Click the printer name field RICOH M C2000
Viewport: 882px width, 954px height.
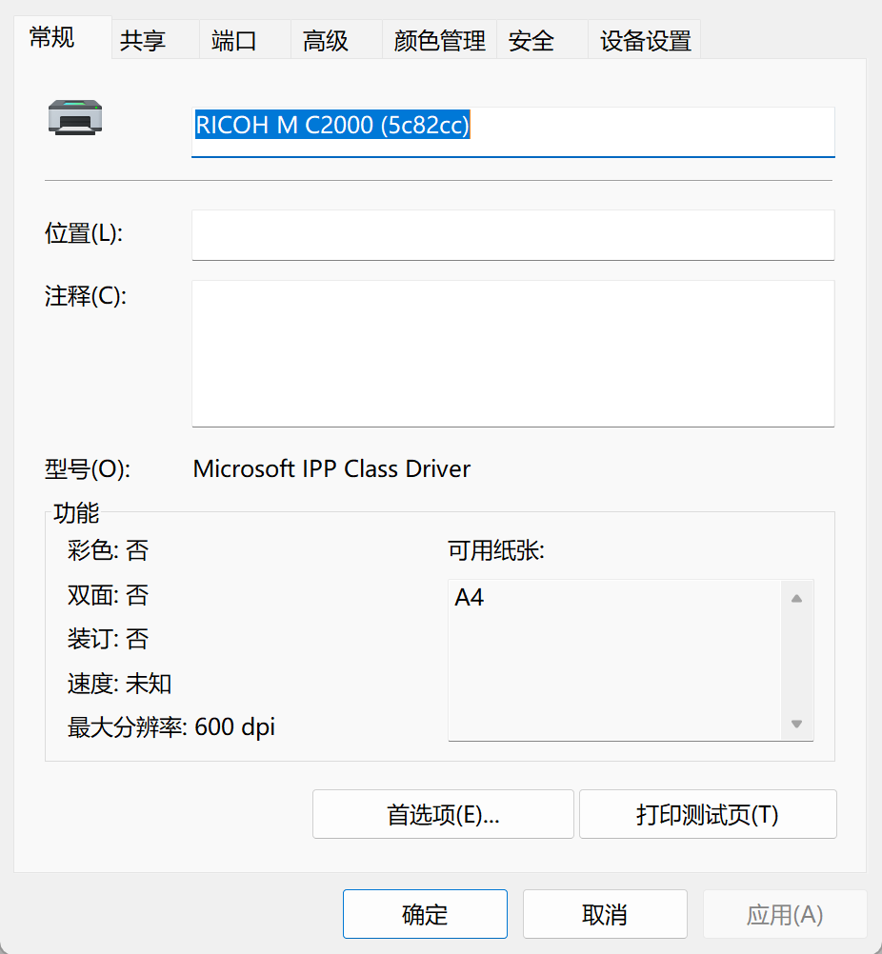(513, 132)
